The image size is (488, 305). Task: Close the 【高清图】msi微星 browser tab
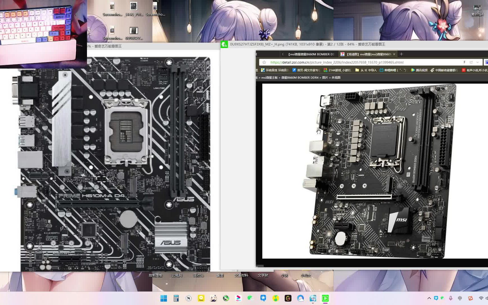pyautogui.click(x=394, y=54)
